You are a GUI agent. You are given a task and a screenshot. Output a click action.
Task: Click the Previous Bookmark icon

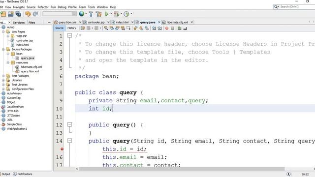135,29
